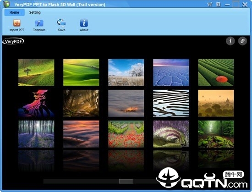The width and height of the screenshot is (252, 192).
Task: Click the info circle icon in viewer
Action: (x=230, y=41)
